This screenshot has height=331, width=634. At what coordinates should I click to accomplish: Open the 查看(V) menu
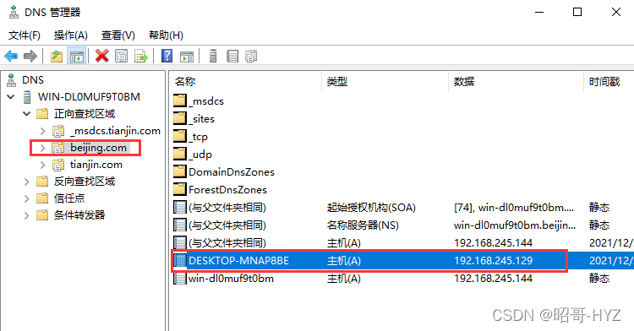click(118, 35)
